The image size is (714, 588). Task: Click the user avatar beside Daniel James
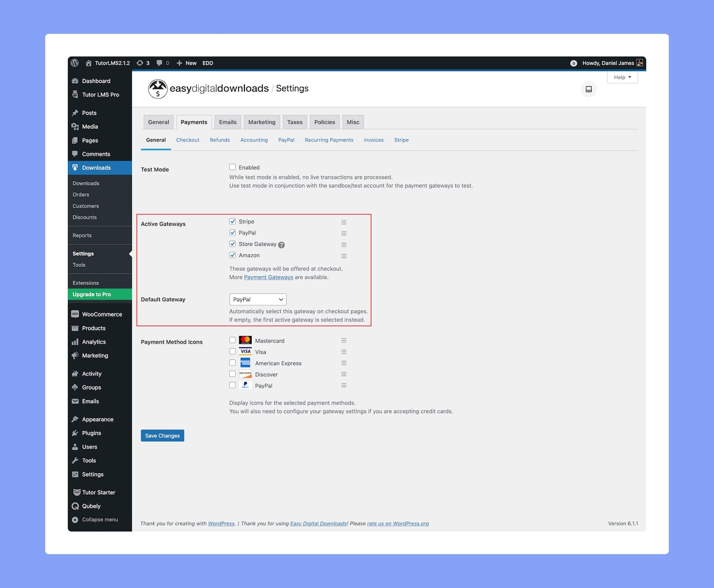[x=639, y=63]
